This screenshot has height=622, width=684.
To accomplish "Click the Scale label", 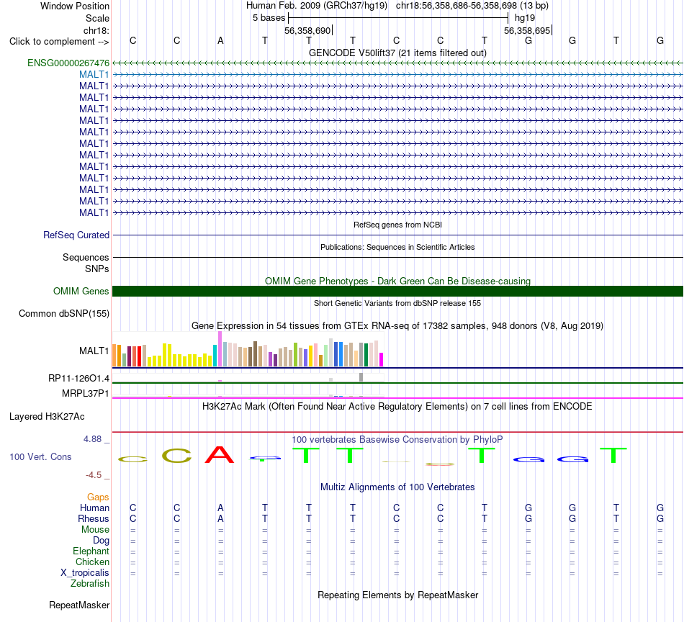I will tap(97, 18).
